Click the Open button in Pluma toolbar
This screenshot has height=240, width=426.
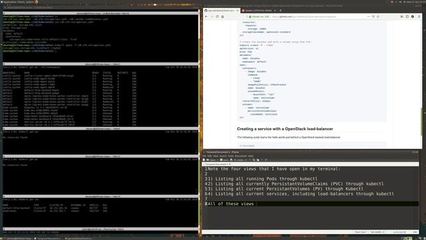click(x=211, y=160)
